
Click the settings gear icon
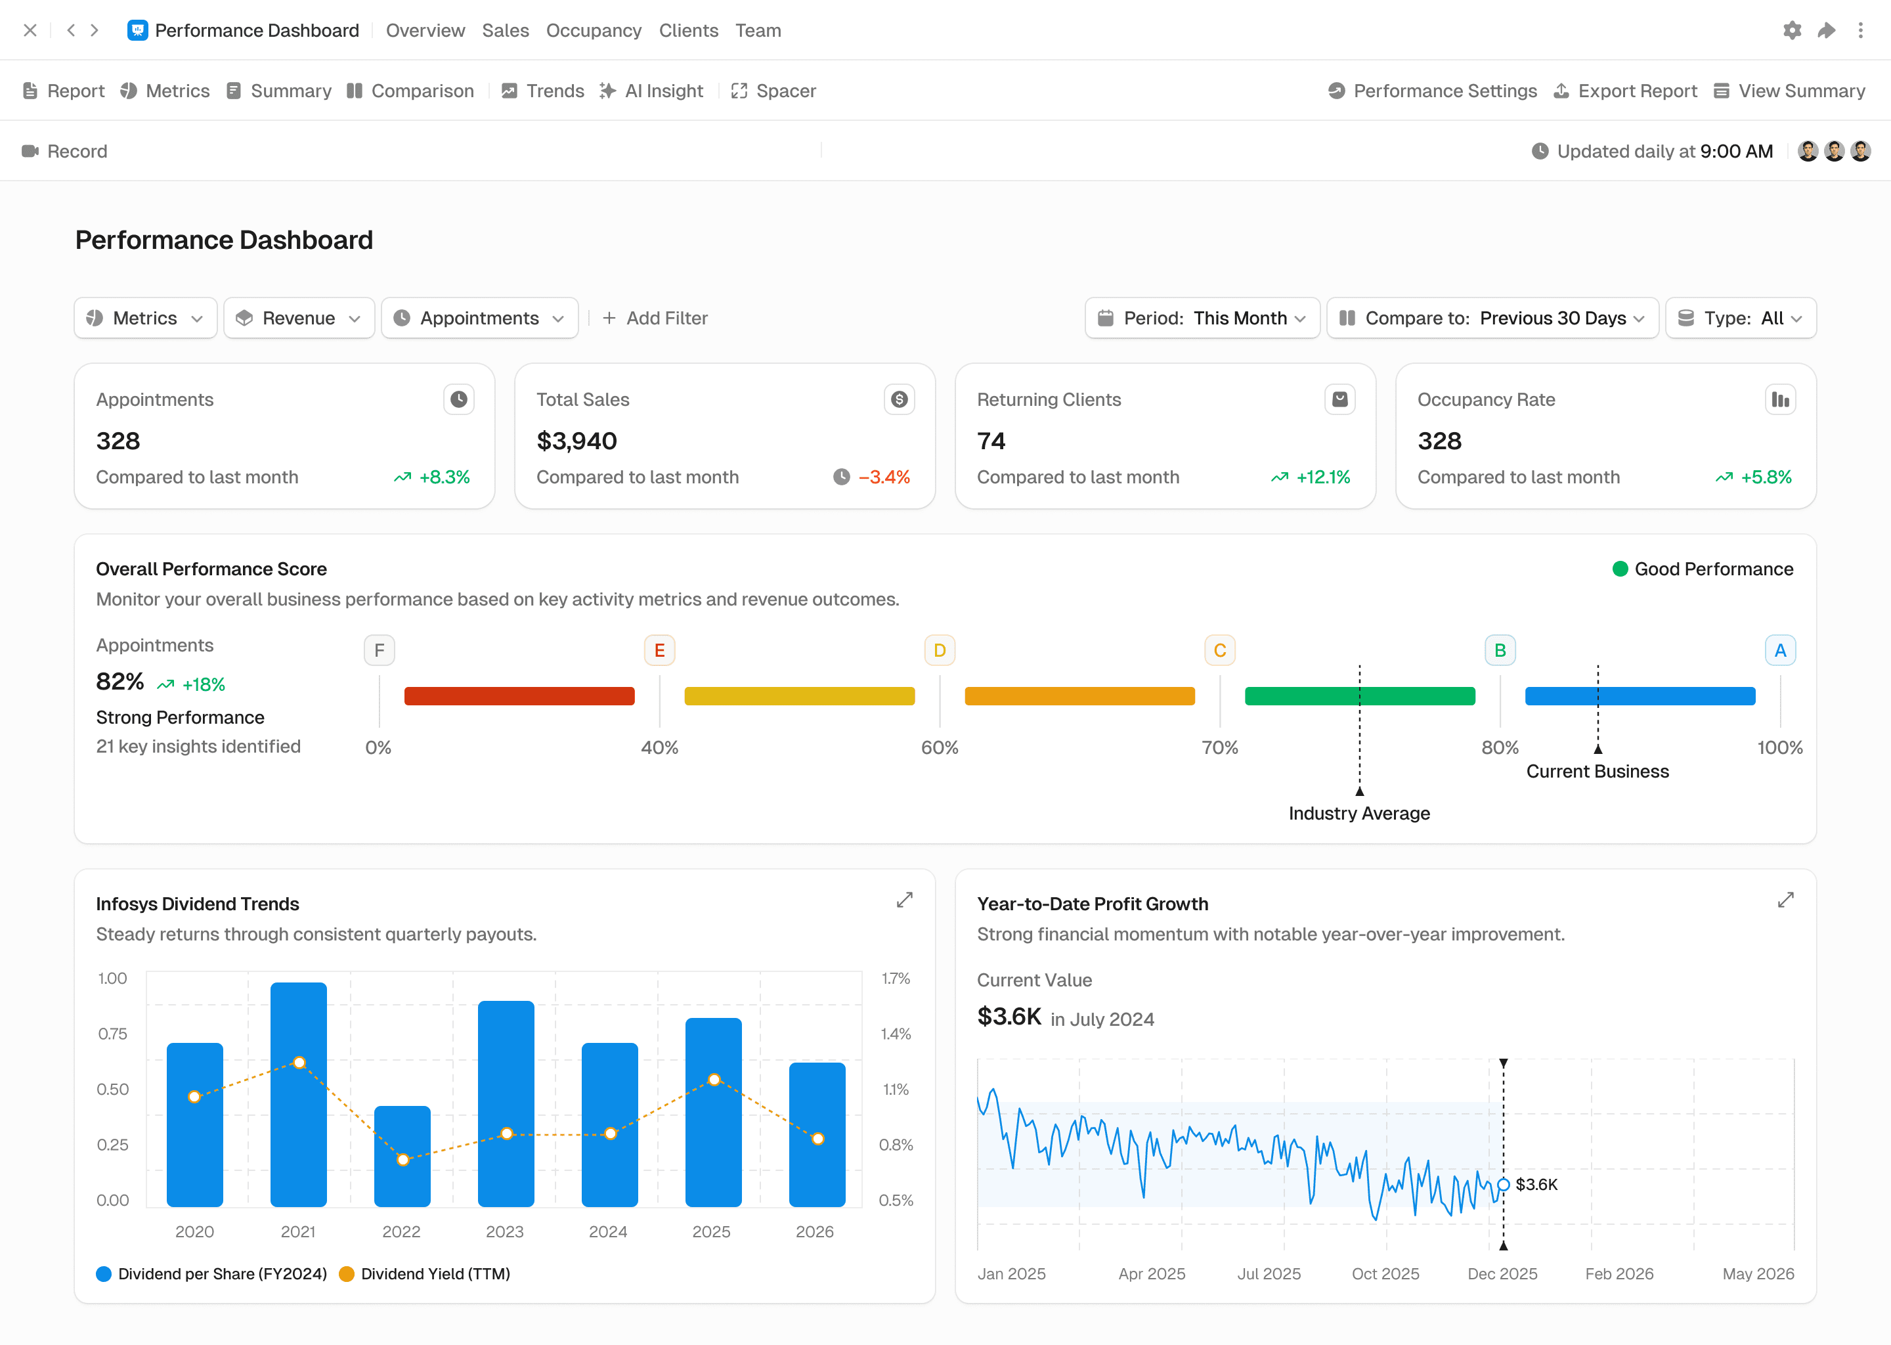click(1792, 31)
